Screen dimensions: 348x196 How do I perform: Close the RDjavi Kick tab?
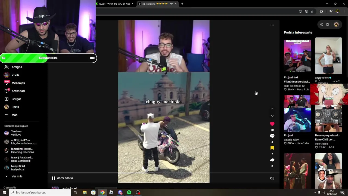(133, 4)
